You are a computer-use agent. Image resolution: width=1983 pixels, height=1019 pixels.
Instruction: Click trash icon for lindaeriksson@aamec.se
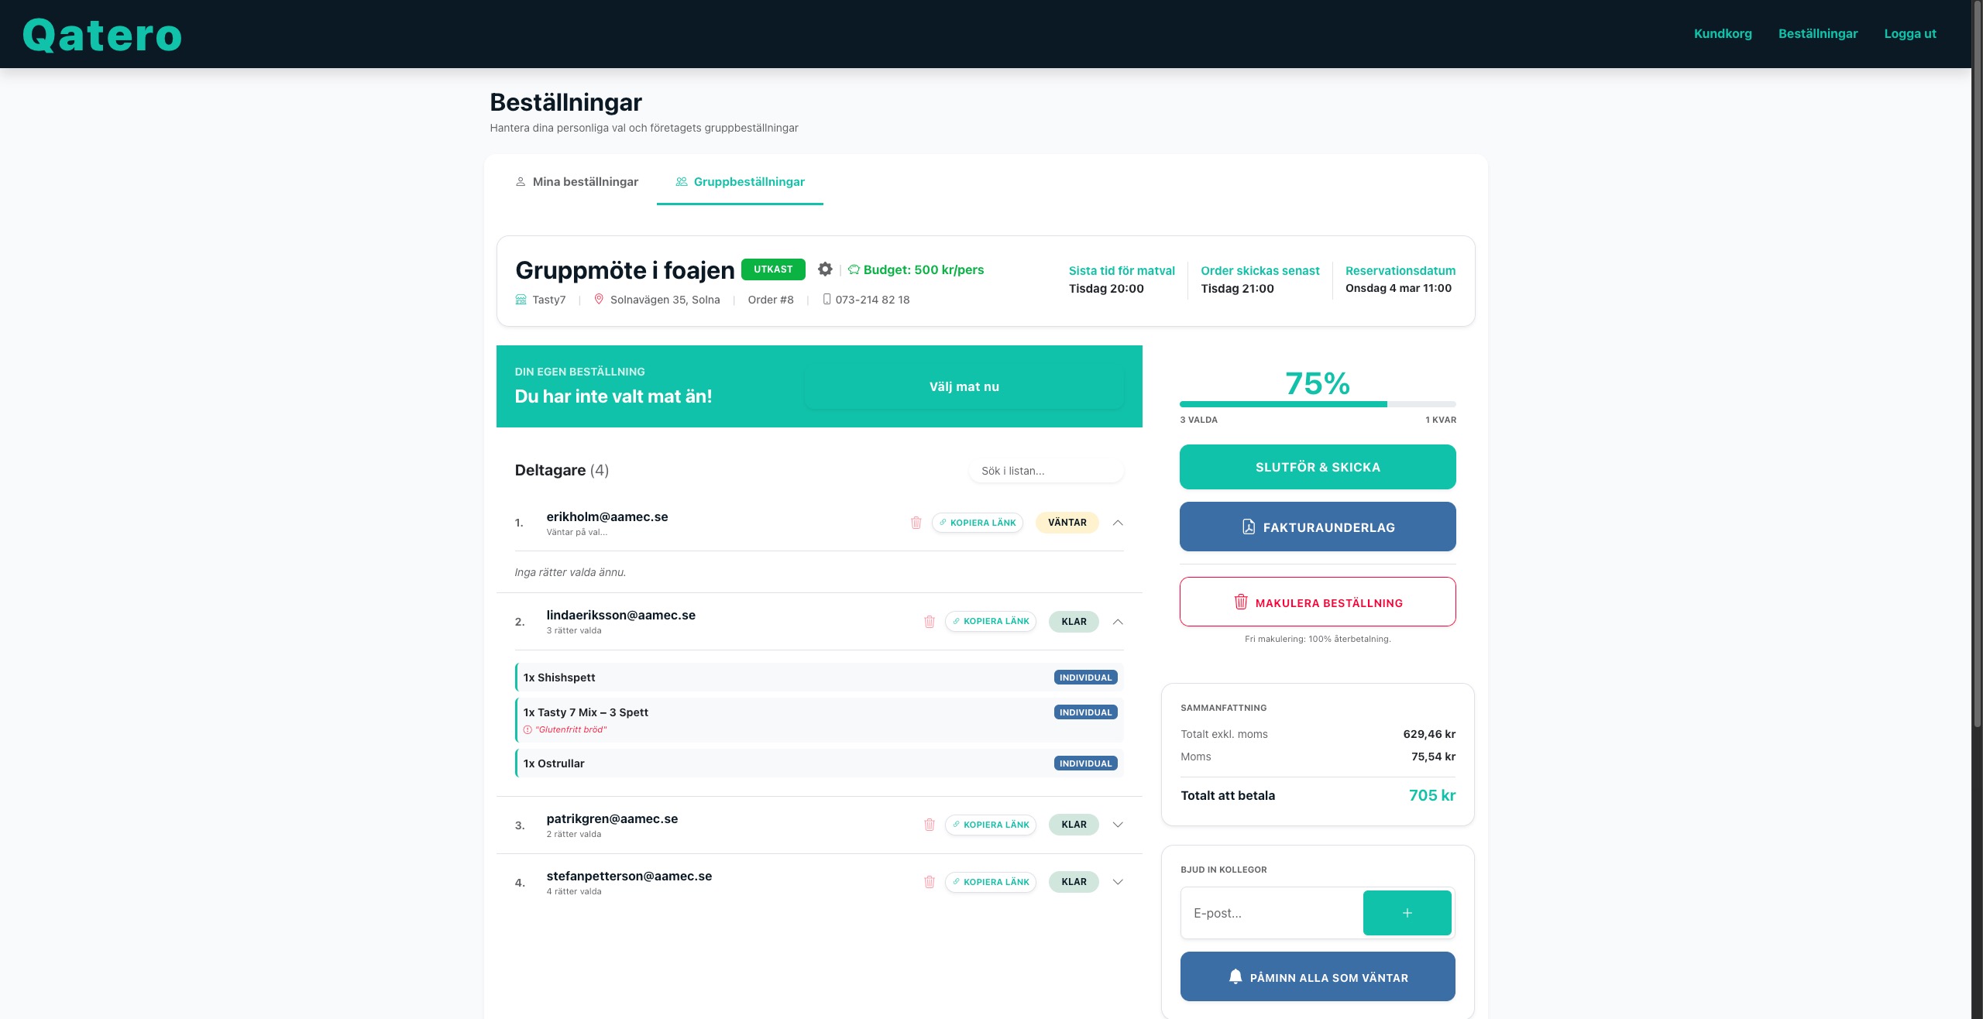[x=930, y=622]
